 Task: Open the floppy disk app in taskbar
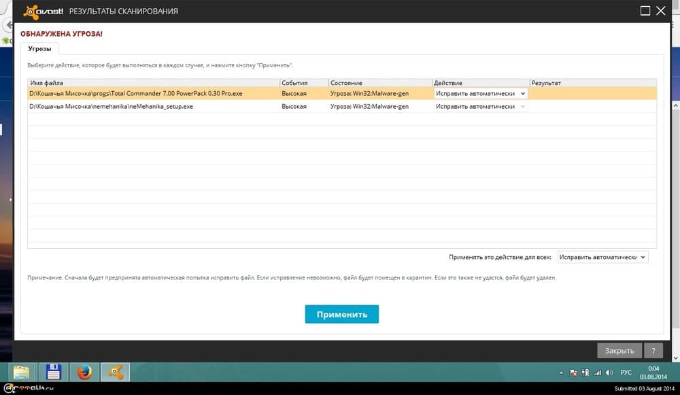(53, 372)
